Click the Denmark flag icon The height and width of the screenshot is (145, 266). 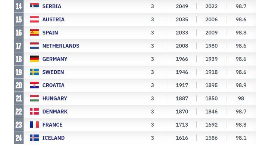click(x=34, y=111)
